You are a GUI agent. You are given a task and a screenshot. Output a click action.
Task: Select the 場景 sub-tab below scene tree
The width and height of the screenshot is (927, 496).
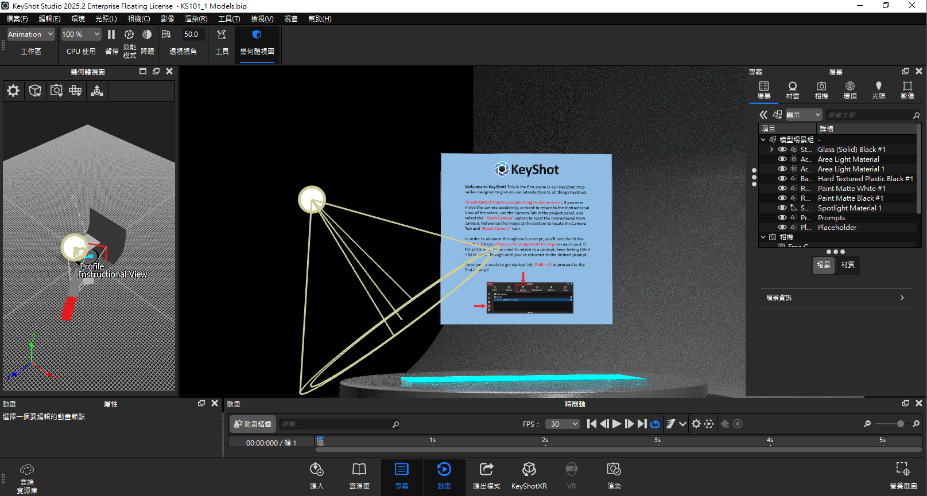click(x=824, y=265)
